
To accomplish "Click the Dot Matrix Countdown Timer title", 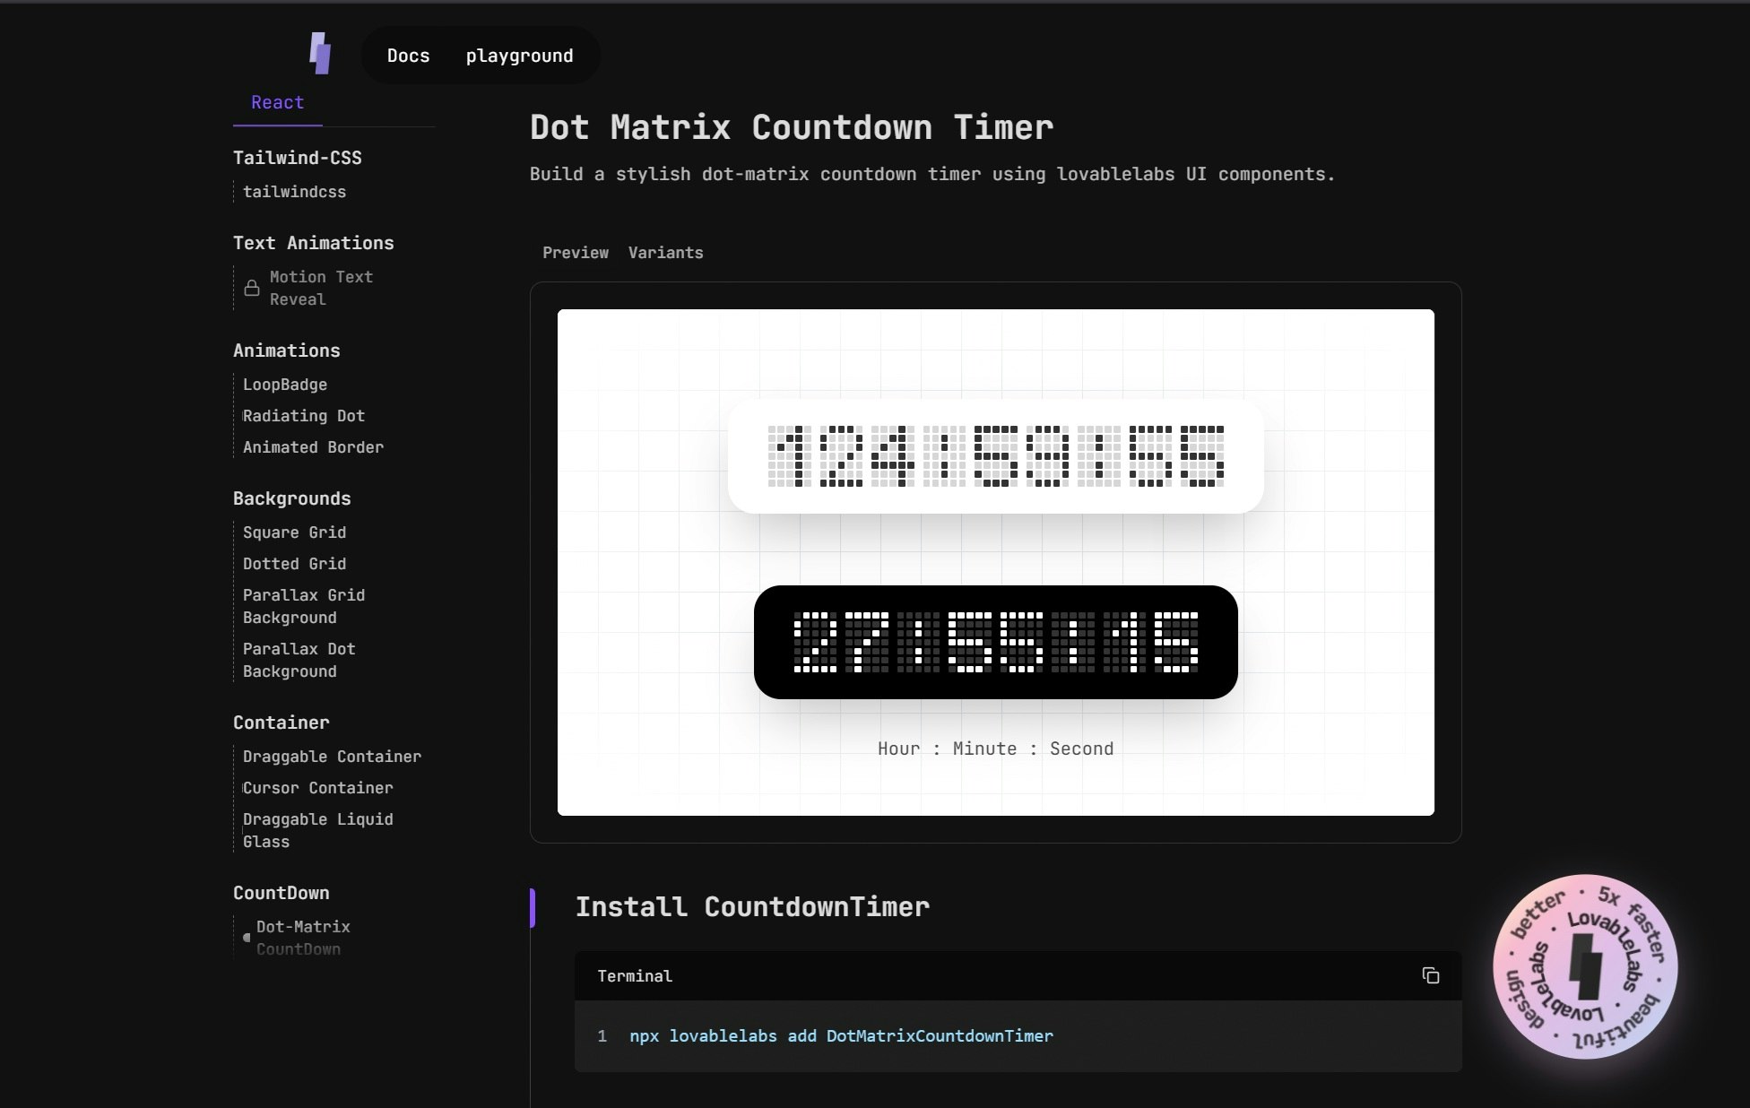I will pos(792,127).
